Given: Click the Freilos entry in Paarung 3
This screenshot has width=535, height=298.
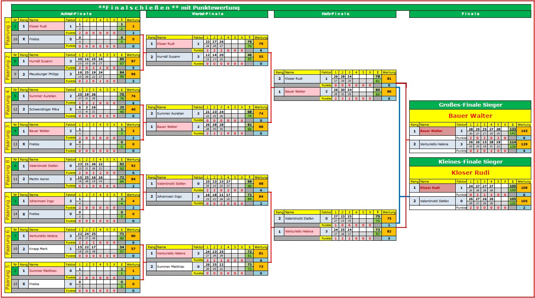Looking at the screenshot, I should (46, 144).
